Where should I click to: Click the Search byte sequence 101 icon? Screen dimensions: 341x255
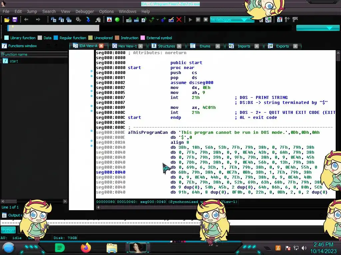[x=69, y=20]
